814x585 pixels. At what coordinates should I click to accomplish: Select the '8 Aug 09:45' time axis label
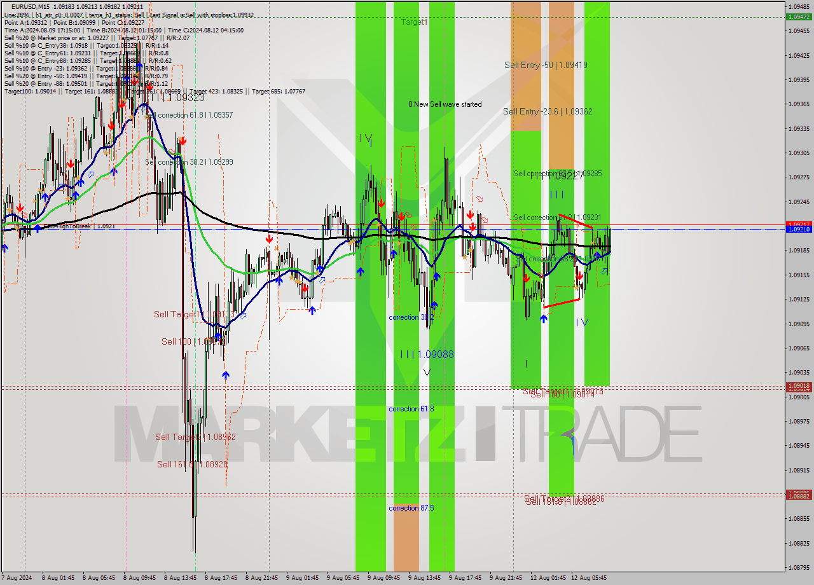pyautogui.click(x=139, y=578)
